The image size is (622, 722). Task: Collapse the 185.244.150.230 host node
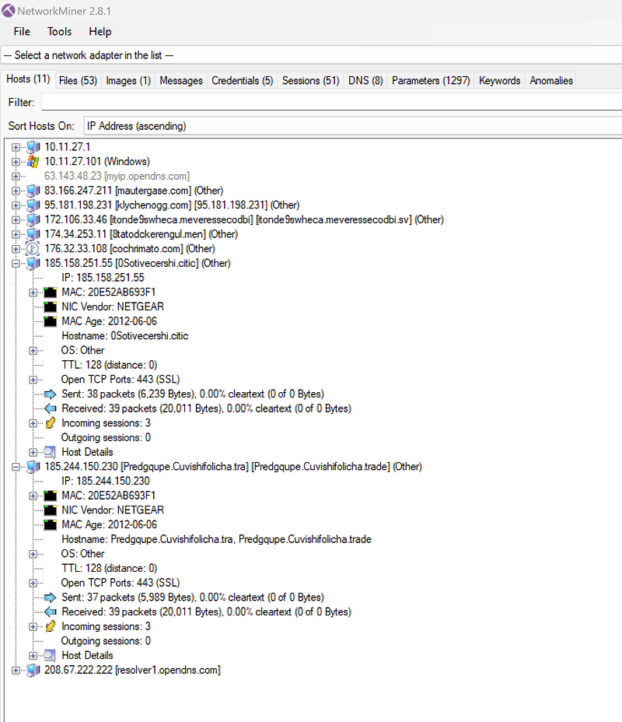(x=16, y=467)
